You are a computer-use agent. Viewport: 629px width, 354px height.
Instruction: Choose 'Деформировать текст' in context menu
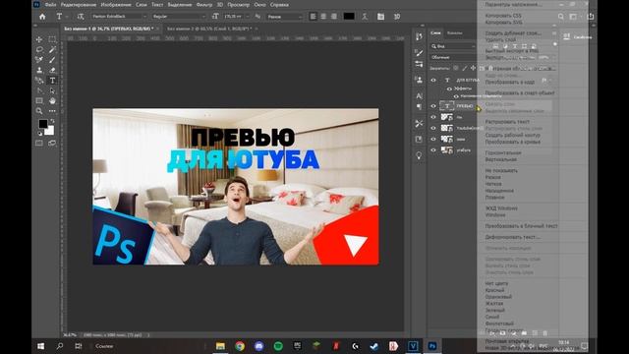512,237
